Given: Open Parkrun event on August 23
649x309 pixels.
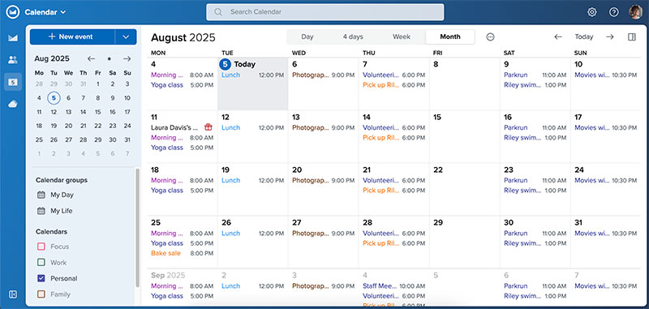Looking at the screenshot, I should pyautogui.click(x=535, y=180).
